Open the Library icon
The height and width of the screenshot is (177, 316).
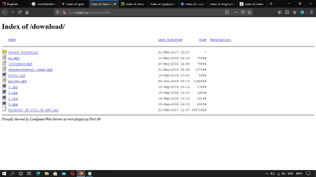280,12
